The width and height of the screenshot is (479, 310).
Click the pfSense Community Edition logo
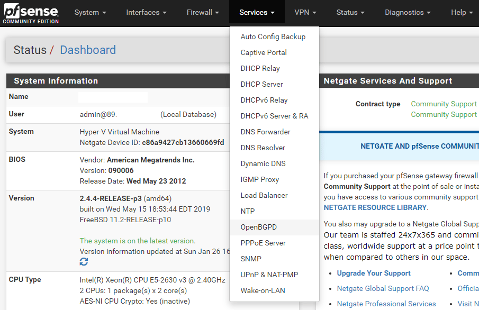[x=31, y=13]
